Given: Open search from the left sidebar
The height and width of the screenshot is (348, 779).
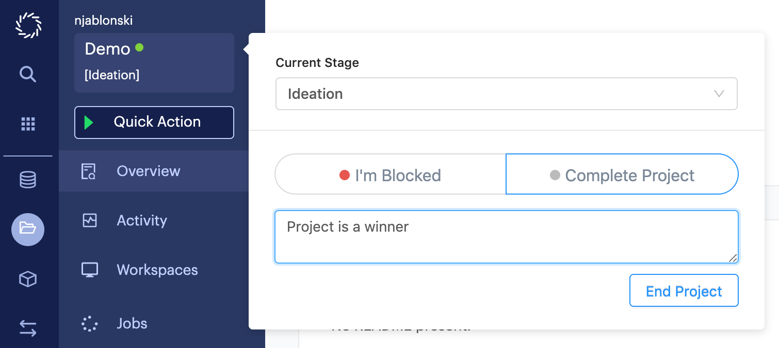Looking at the screenshot, I should coord(28,74).
